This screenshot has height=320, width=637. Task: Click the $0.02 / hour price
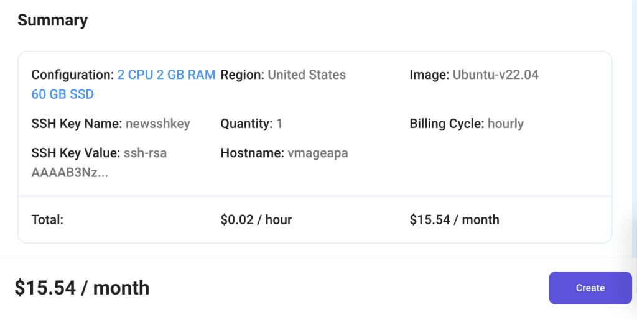256,219
